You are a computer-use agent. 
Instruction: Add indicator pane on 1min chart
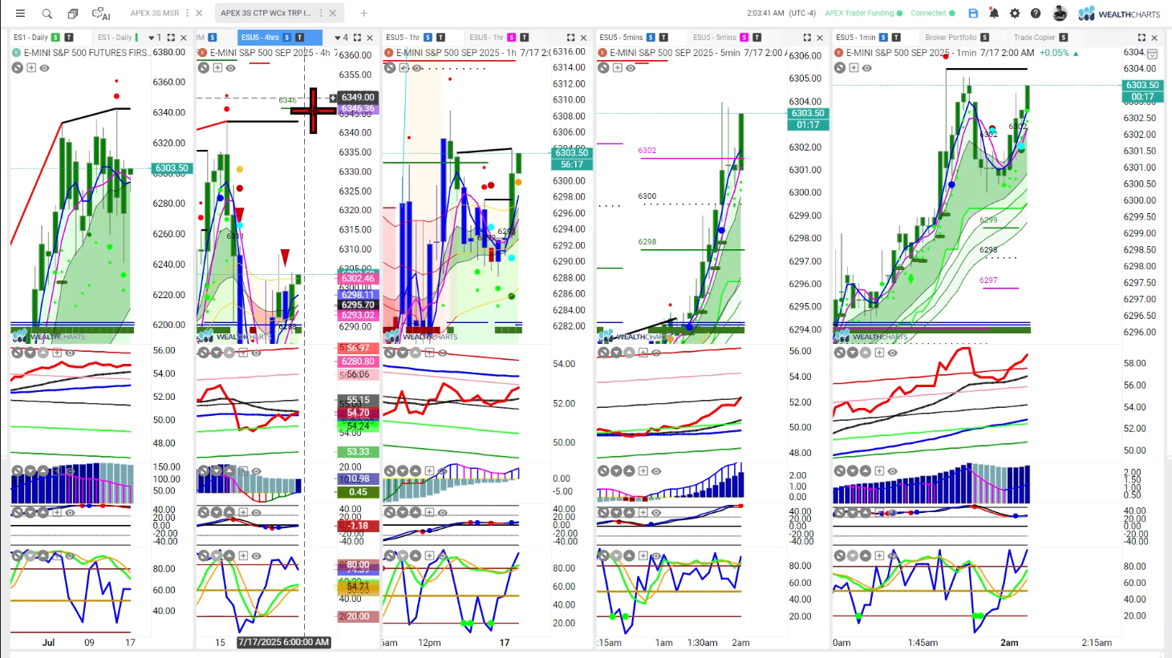[x=854, y=68]
